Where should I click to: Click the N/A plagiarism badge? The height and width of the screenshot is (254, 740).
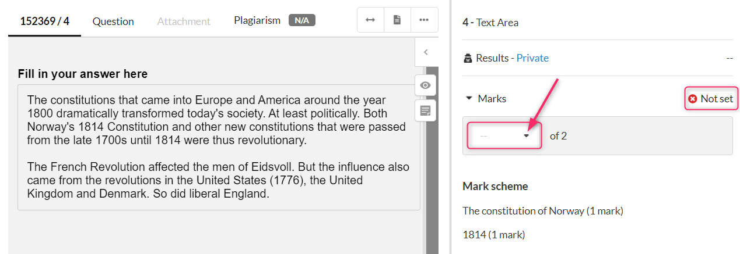301,20
